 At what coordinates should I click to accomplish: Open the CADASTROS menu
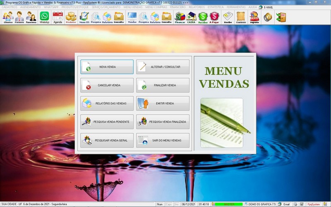[10, 7]
